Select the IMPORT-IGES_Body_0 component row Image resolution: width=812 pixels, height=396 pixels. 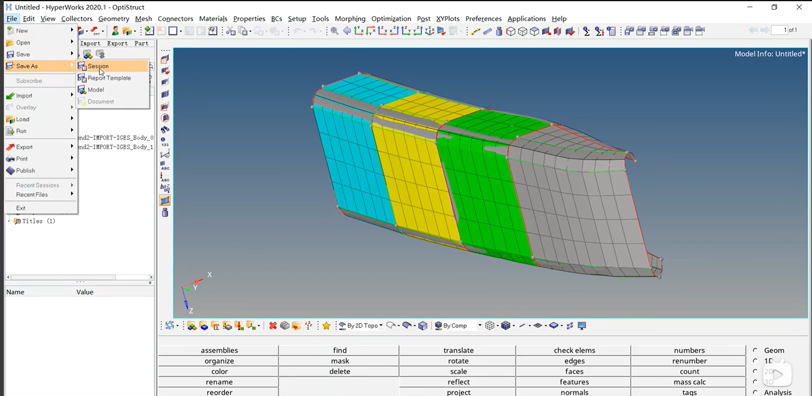coord(116,138)
